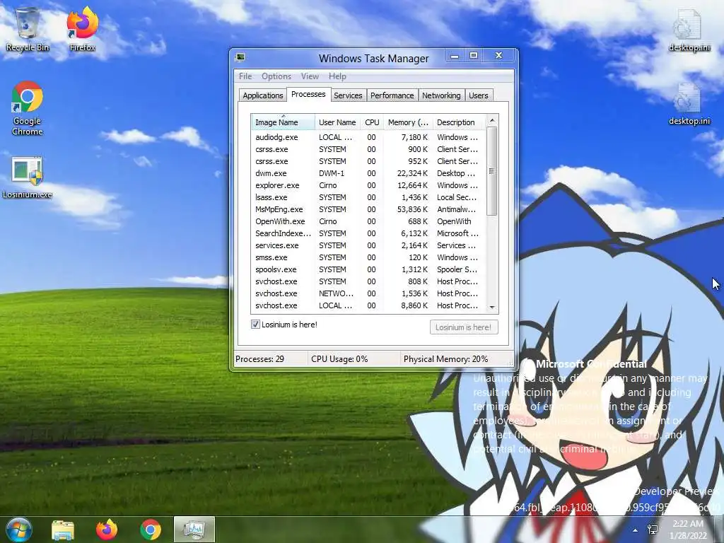Click the 'Losinium is here!' button

tap(464, 327)
